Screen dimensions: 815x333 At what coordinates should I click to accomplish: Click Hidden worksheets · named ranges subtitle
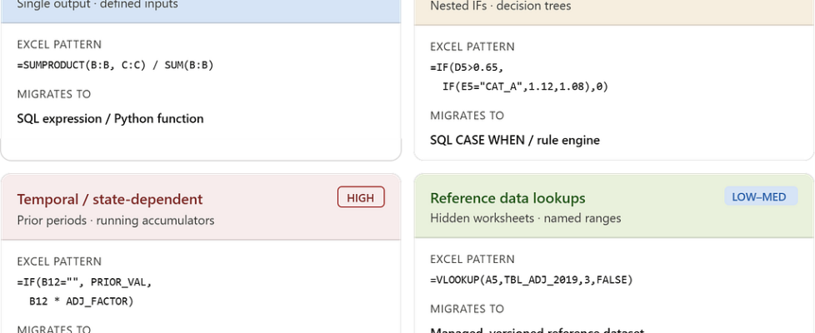point(525,218)
